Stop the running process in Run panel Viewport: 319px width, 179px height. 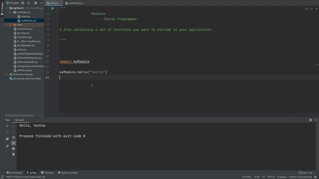tap(7, 132)
